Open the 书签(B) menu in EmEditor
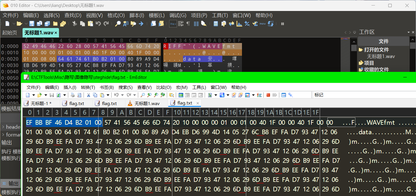Viewport: 416px width, 196px height. tap(107, 87)
